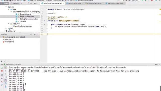Close the Run tab with red X
Viewport: 161px width, 91px height.
coord(2,82)
